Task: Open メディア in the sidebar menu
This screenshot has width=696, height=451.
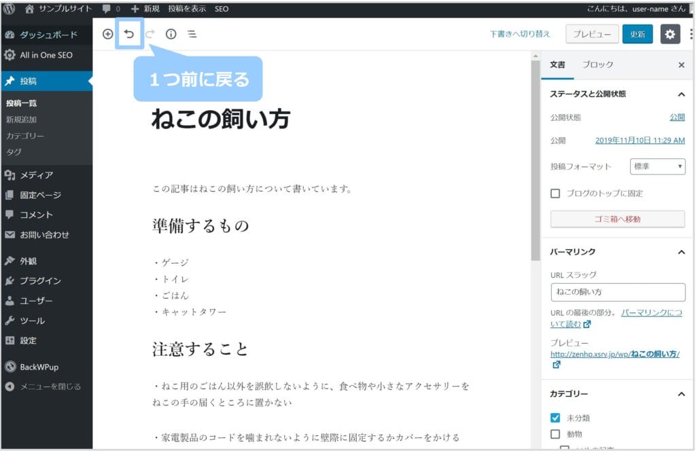Action: tap(36, 175)
